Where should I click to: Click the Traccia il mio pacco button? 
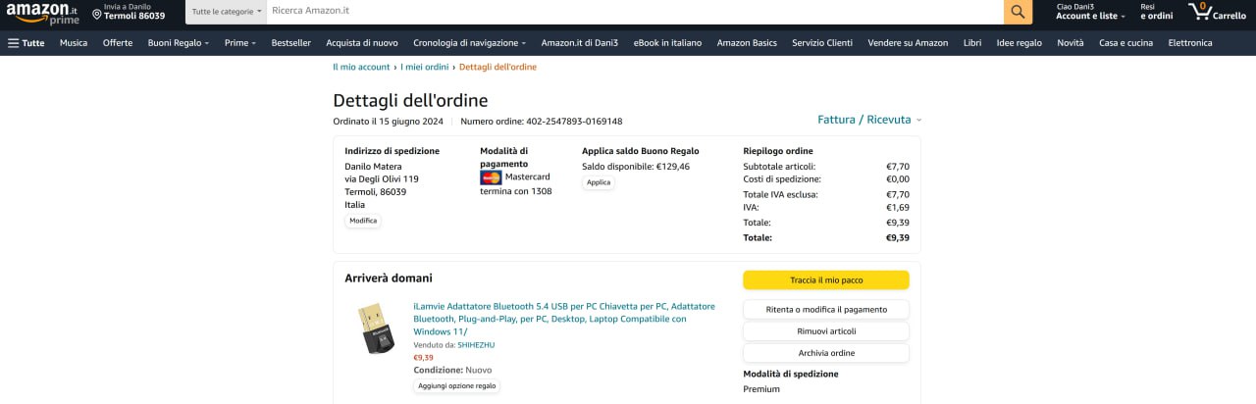coord(825,280)
